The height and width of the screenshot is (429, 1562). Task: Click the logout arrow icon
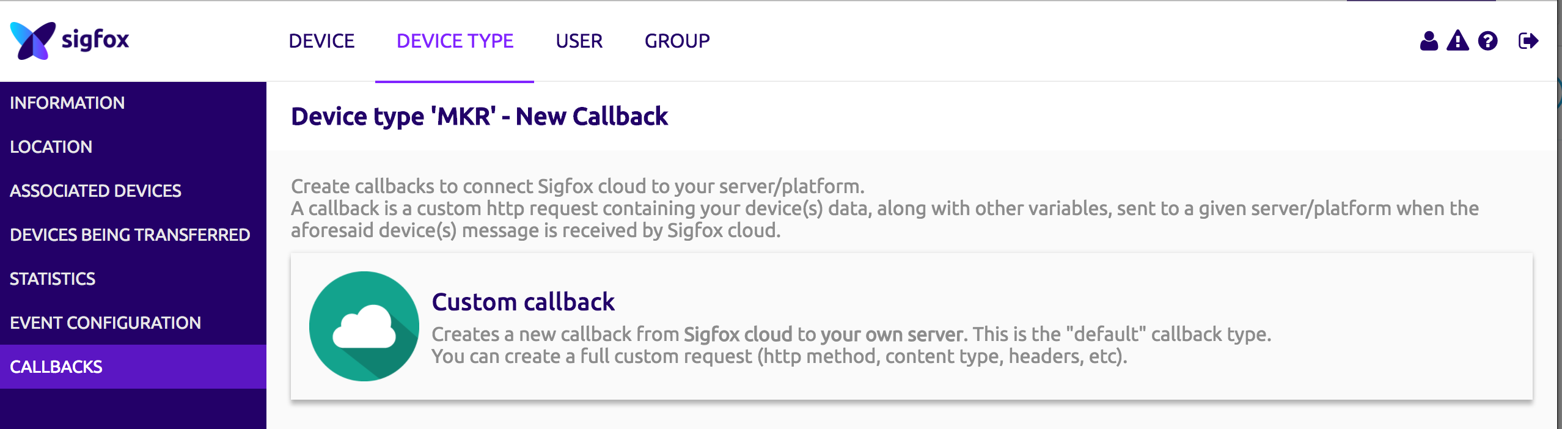(x=1528, y=41)
